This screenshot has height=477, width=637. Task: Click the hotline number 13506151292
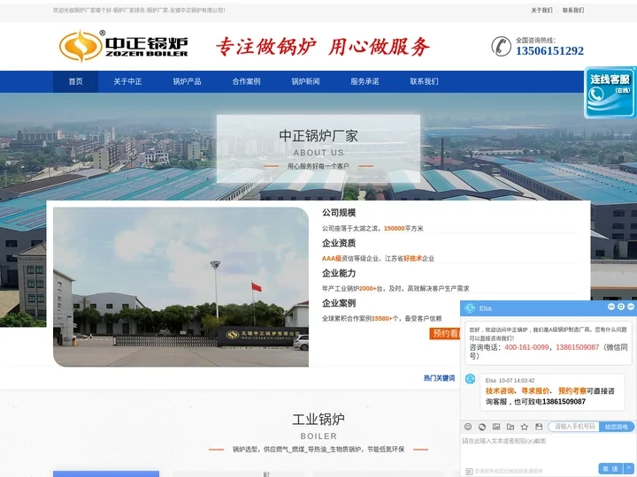[x=549, y=50]
